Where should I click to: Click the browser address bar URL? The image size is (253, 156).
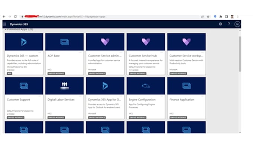click(x=72, y=16)
